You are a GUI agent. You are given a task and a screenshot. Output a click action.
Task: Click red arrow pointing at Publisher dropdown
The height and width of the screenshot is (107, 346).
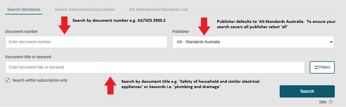pos(204,26)
